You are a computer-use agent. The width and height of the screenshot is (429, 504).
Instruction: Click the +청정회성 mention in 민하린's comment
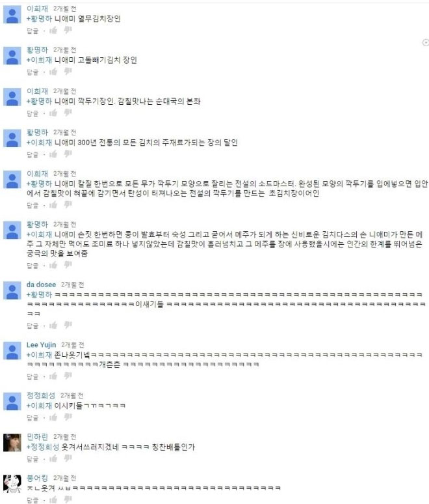[x=43, y=447]
